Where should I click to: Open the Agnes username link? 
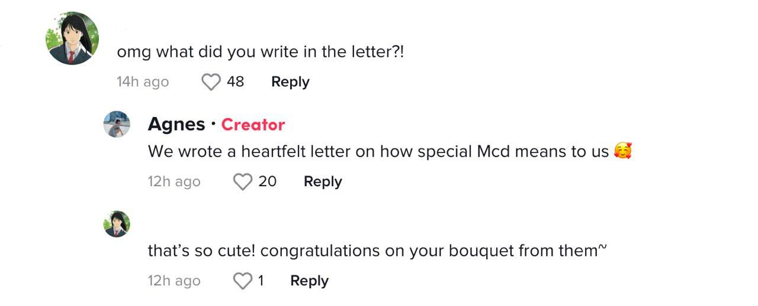pyautogui.click(x=176, y=125)
